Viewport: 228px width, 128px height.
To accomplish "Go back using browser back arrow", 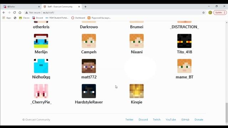I will coord(4,13).
